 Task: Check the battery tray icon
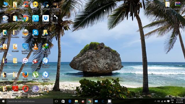(x=165, y=101)
